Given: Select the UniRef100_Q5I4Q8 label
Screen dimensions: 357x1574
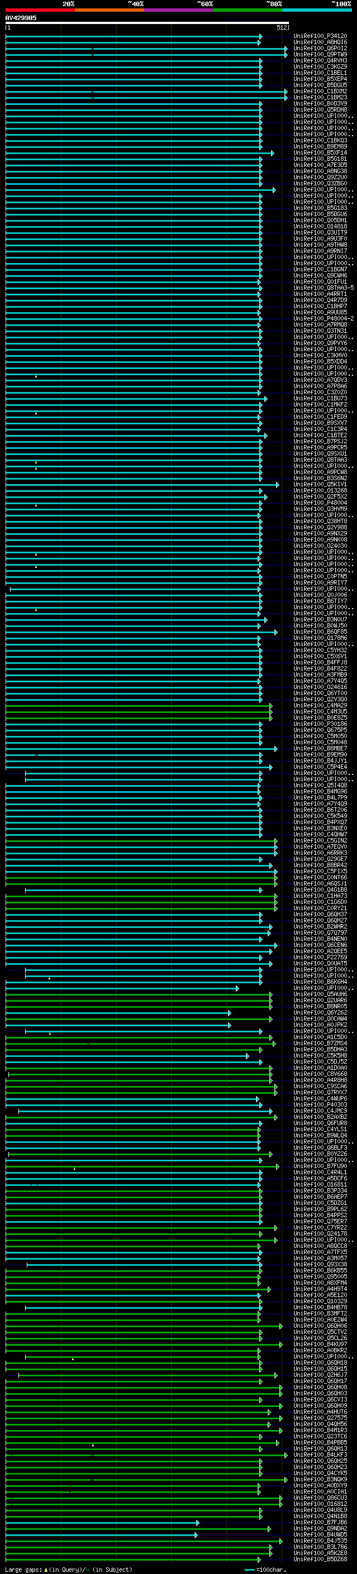Looking at the screenshot, I should tap(320, 785).
